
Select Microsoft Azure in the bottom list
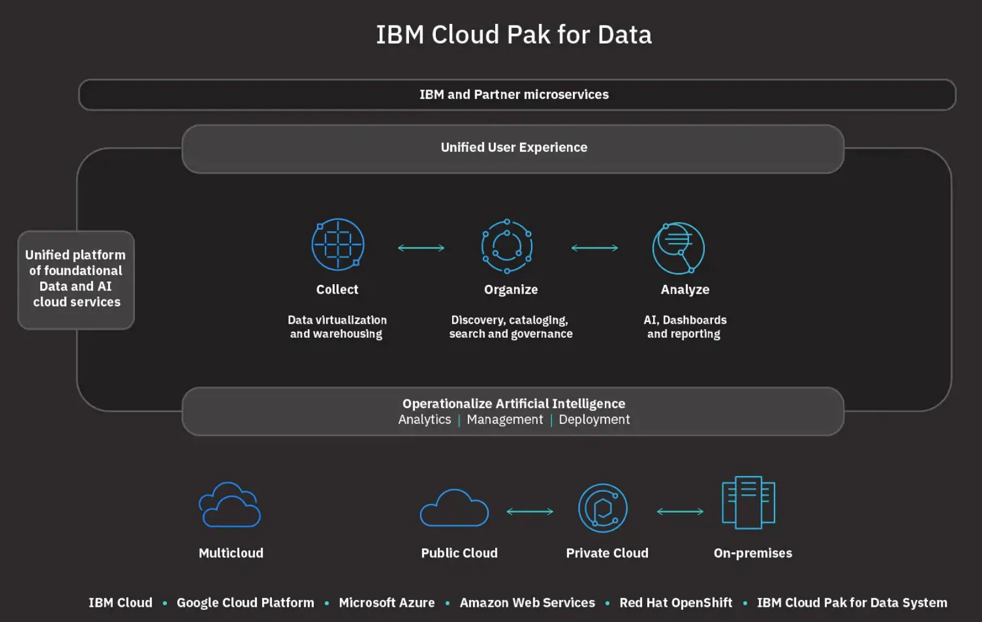click(x=386, y=603)
